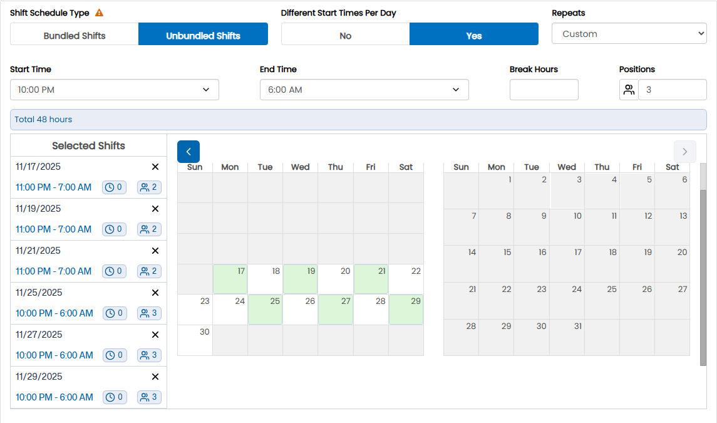Remove the 11/29/2025 shift entry
This screenshot has width=717, height=423.
pyautogui.click(x=155, y=377)
